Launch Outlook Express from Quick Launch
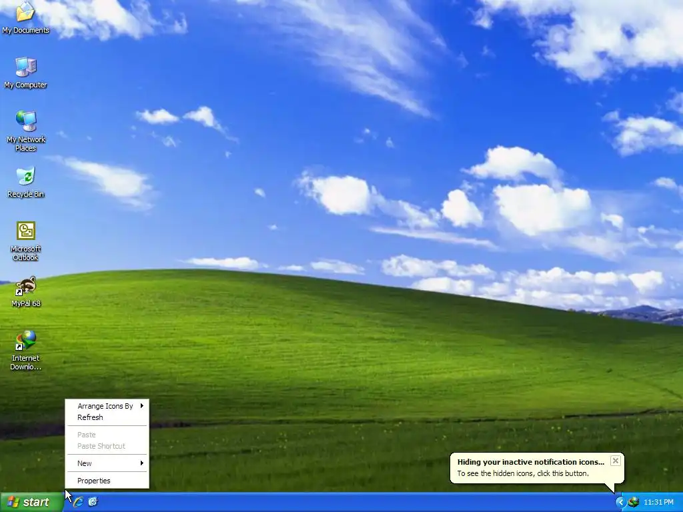Viewport: 683px width, 512px height. pos(93,502)
